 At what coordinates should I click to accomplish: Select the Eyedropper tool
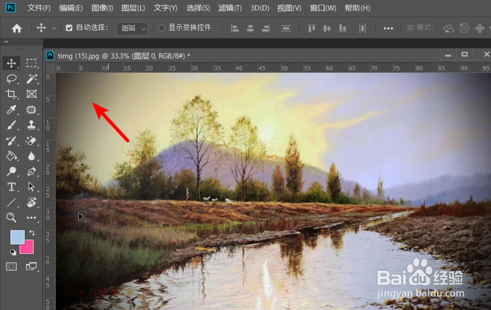[12, 110]
